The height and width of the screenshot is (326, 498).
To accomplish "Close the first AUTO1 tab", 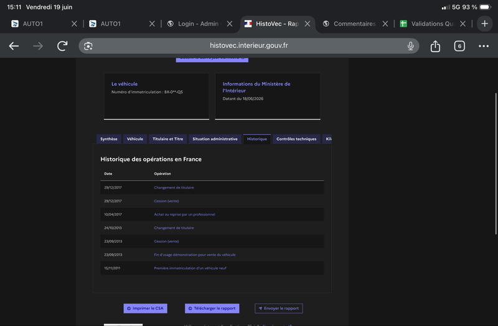I will [74, 24].
